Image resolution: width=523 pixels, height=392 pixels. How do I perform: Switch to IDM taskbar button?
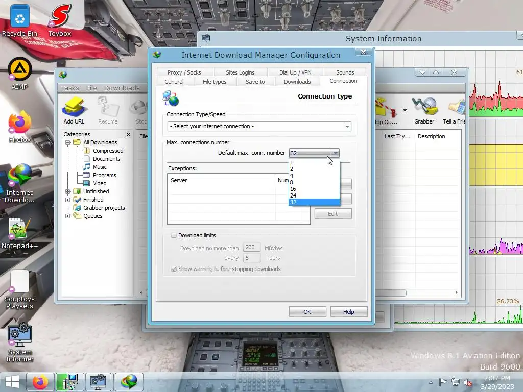(x=129, y=382)
